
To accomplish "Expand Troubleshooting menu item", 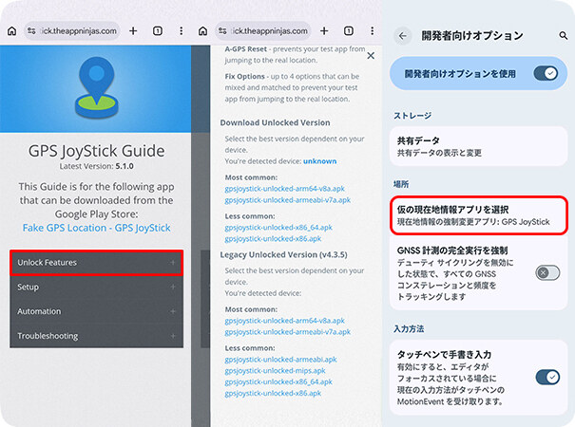I will 96,336.
